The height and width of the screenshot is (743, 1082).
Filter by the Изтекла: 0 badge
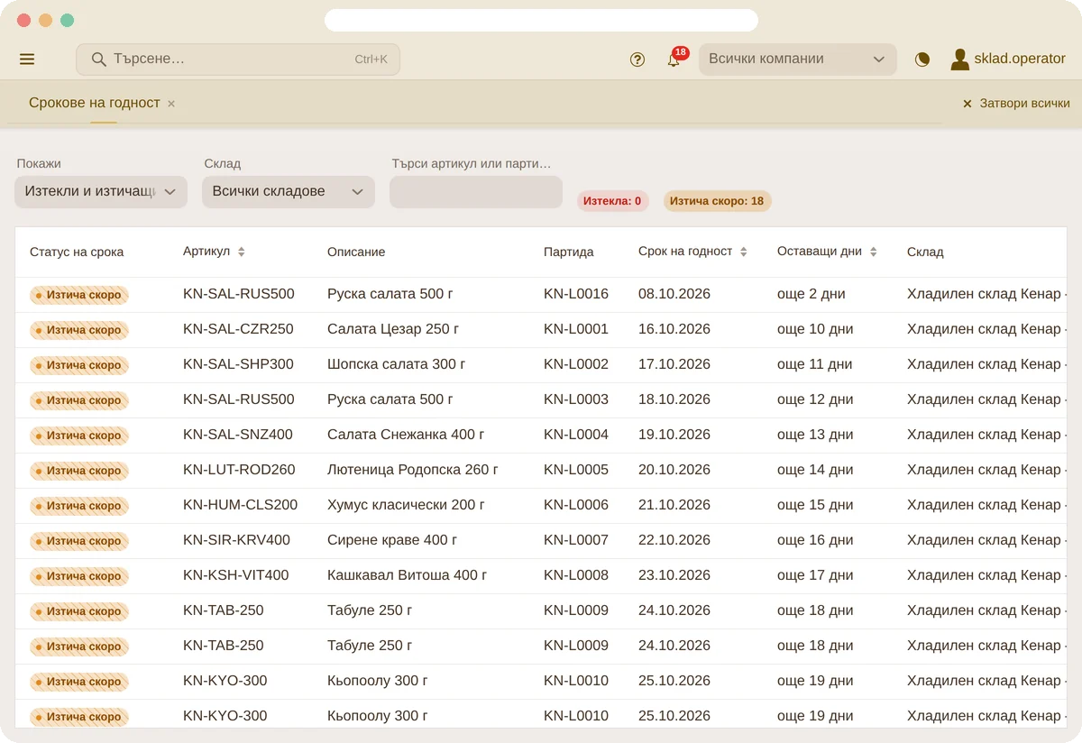pyautogui.click(x=613, y=201)
